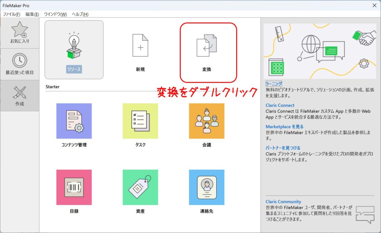Follow the ラーニング link
The image size is (381, 233).
[274, 84]
